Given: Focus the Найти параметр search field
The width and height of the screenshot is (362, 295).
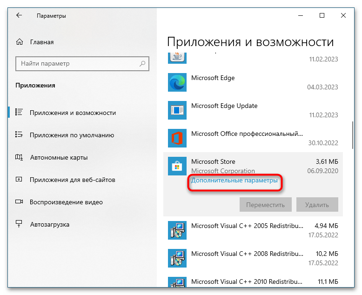Looking at the screenshot, I should point(82,63).
